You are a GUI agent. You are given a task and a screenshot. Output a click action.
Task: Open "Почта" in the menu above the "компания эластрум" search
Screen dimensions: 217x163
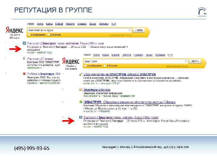click(x=40, y=24)
